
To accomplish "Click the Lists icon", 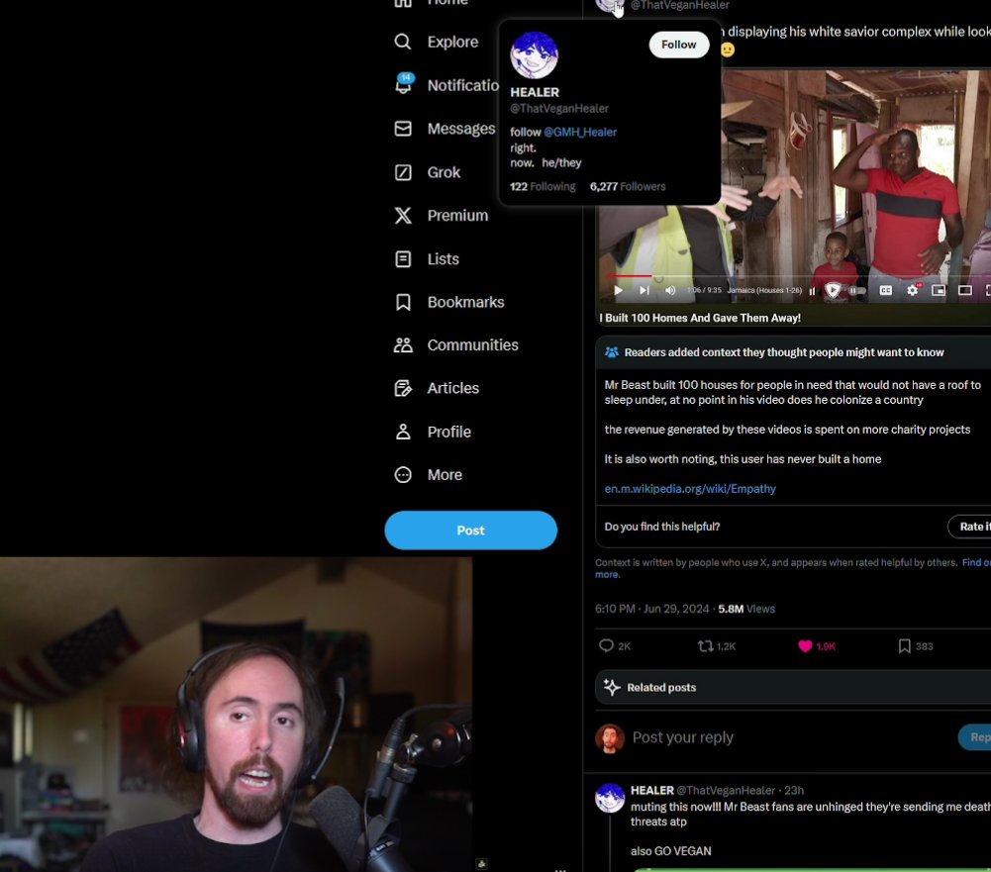I will tap(403, 259).
